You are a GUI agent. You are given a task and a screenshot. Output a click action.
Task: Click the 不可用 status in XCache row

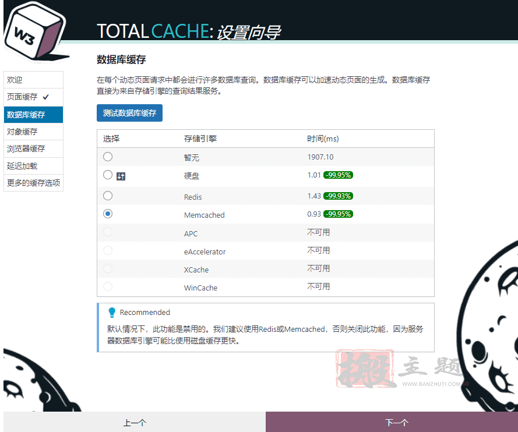tap(319, 268)
